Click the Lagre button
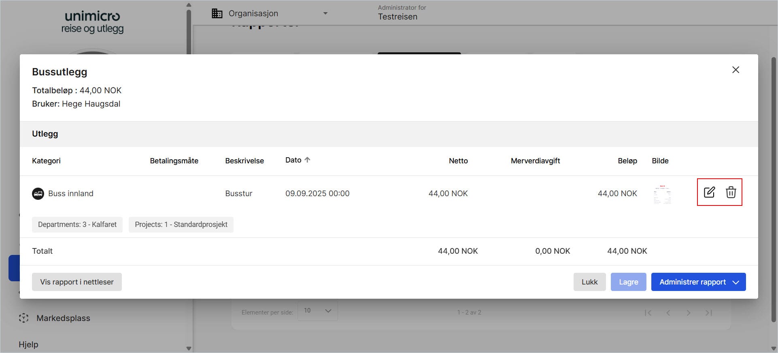The width and height of the screenshot is (778, 353). pyautogui.click(x=628, y=282)
